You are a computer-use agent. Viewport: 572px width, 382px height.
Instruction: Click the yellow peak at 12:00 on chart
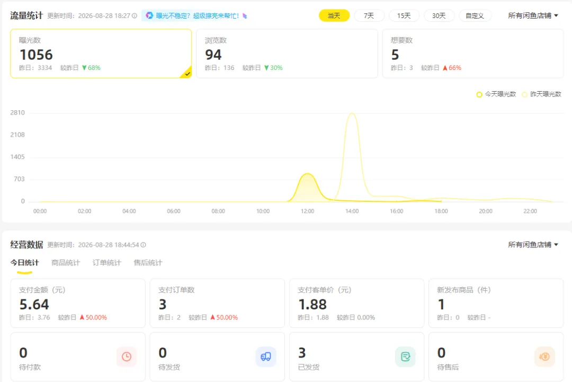click(308, 174)
